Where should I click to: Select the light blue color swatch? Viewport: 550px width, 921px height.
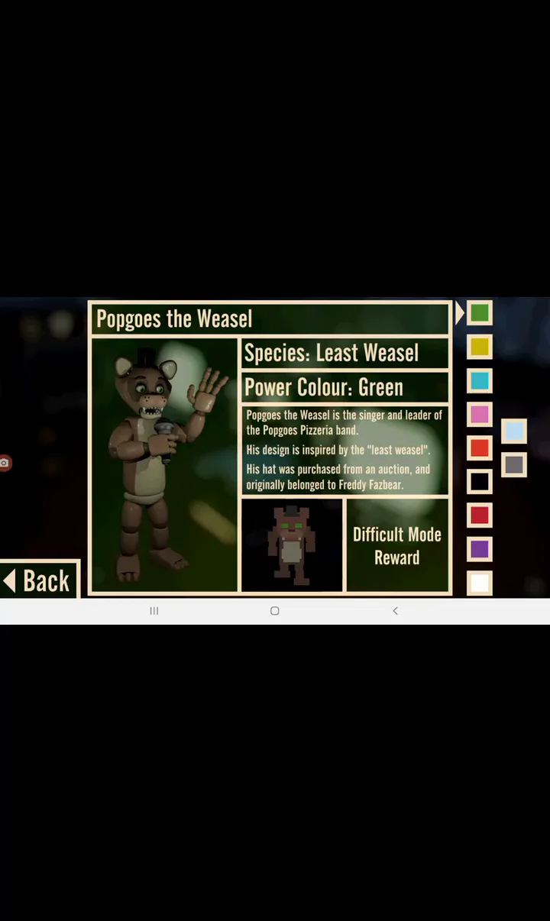coord(514,431)
